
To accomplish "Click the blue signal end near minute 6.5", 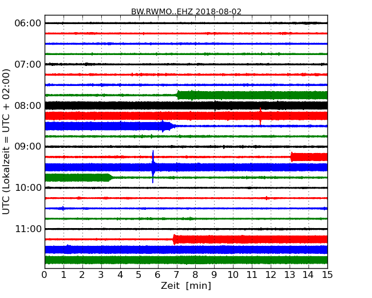I will click(172, 126).
